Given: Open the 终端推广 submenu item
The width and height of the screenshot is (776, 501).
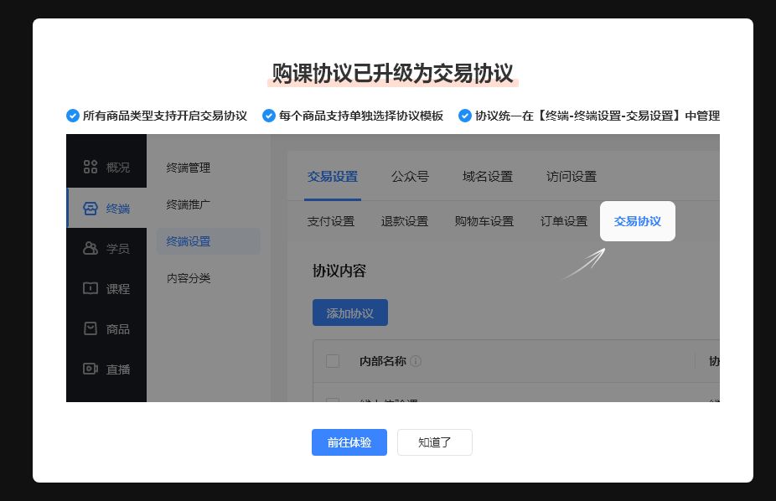Looking at the screenshot, I should pyautogui.click(x=188, y=204).
